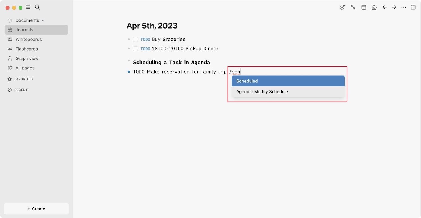Click the Apr 5th, 2023 page title
This screenshot has height=218, width=421.
(152, 26)
